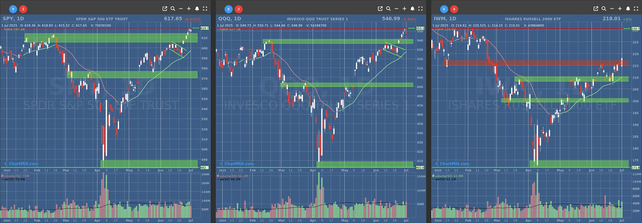642x223 pixels.
Task: Open ChartMill.com link on IWM chart
Action: [x=452, y=164]
